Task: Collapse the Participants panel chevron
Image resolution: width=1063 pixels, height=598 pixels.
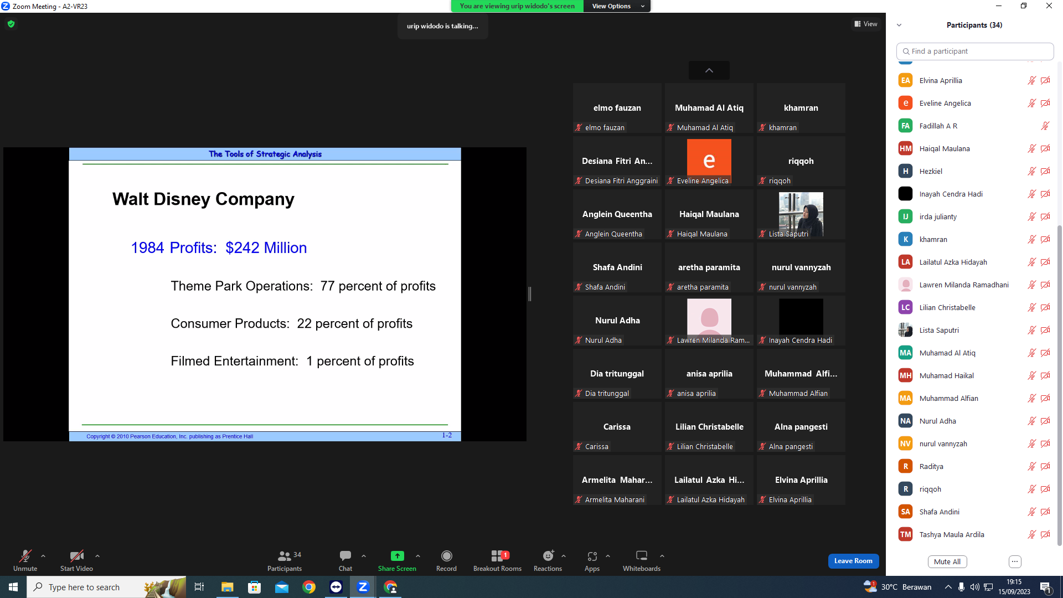Action: tap(899, 25)
